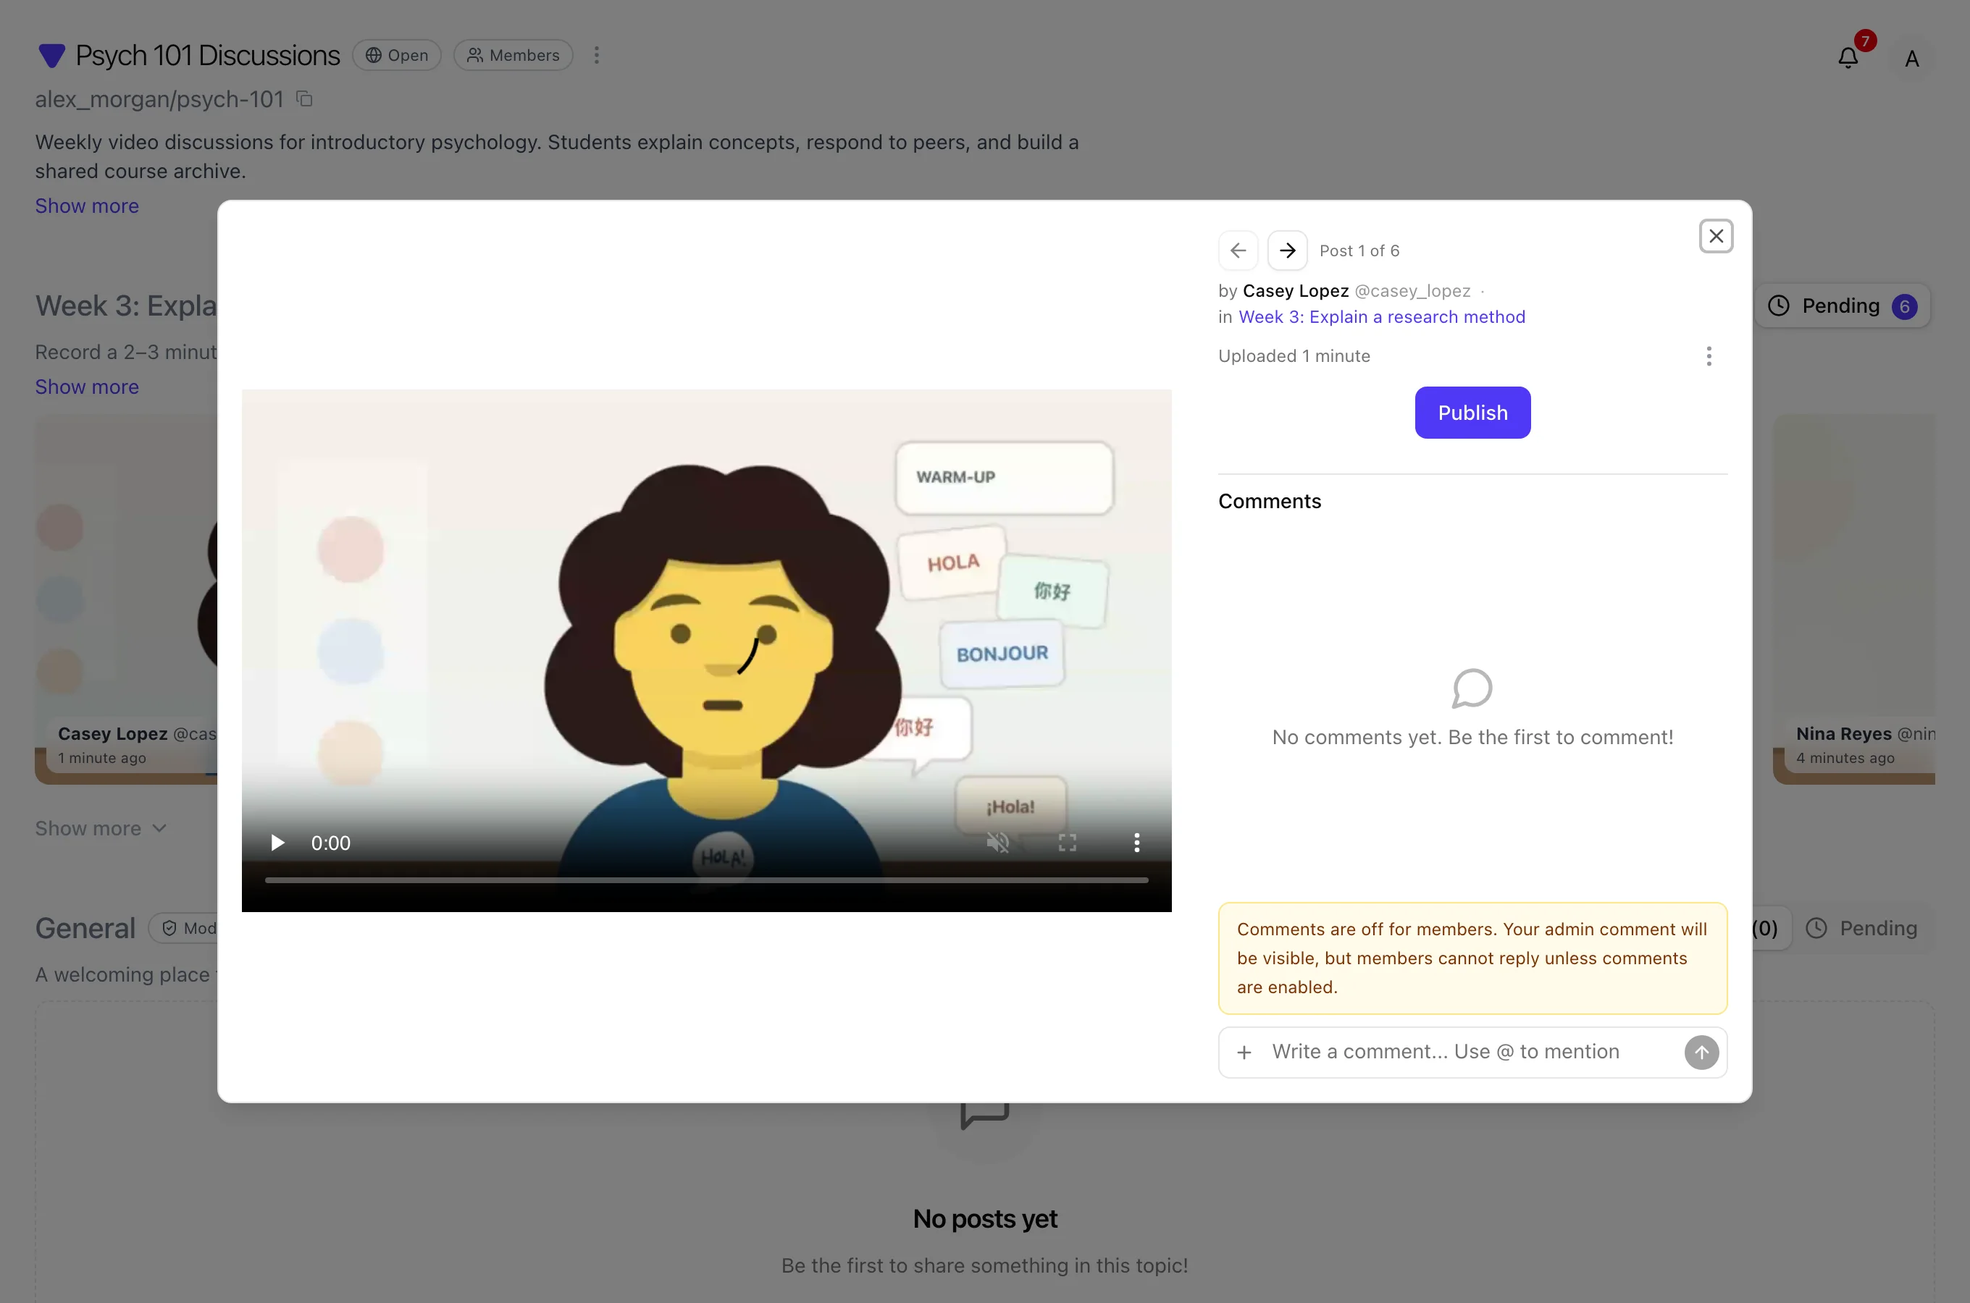This screenshot has width=1970, height=1303.
Task: Close the post modal with the X button
Action: tap(1716, 237)
